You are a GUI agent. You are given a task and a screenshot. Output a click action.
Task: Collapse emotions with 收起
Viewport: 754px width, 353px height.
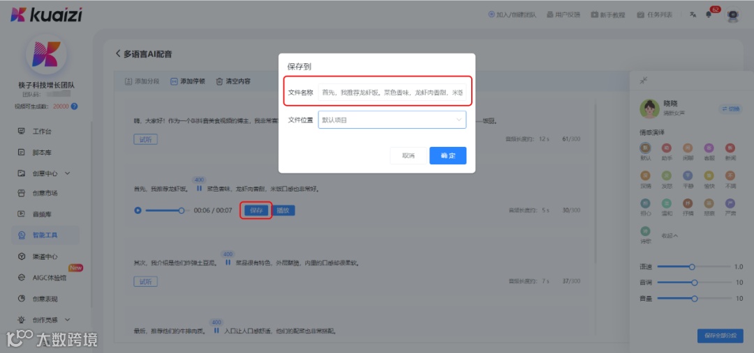(670, 235)
